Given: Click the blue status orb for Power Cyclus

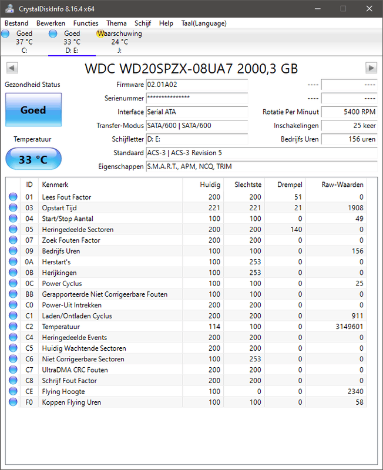Looking at the screenshot, I should point(13,283).
